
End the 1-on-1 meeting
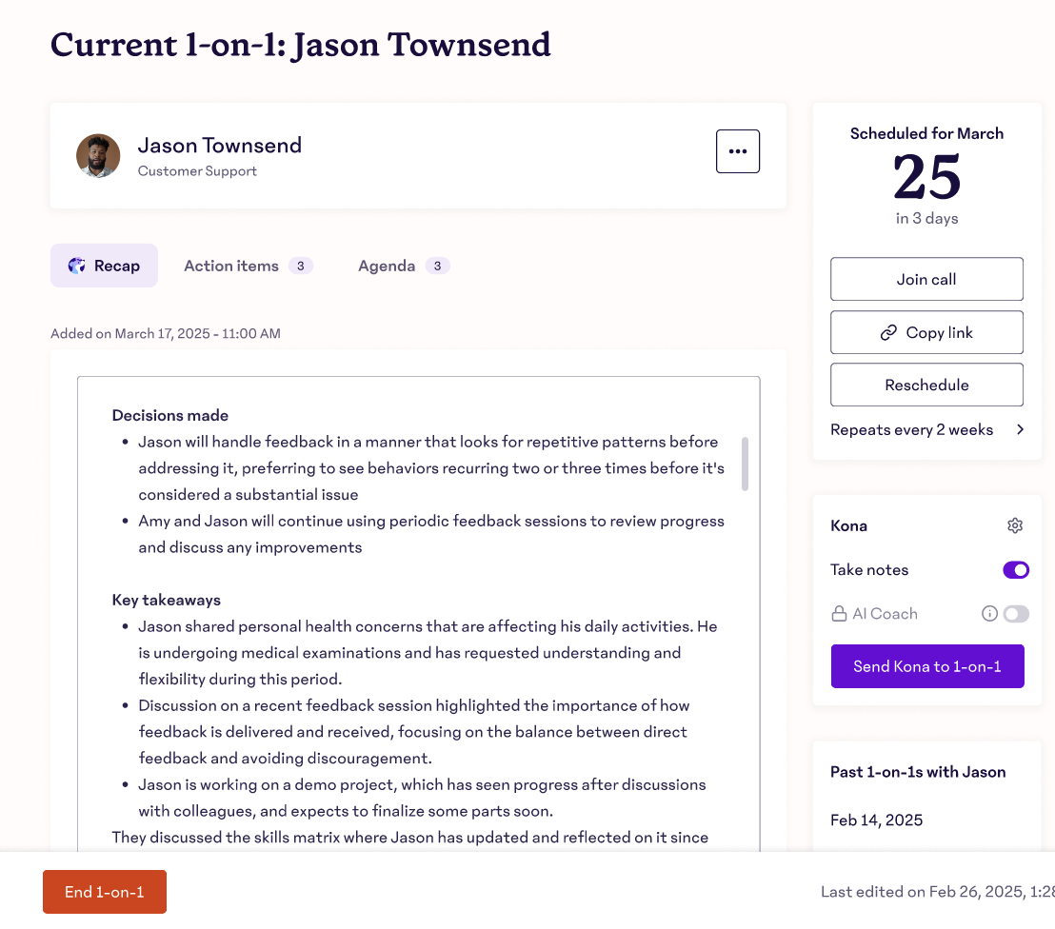pyautogui.click(x=105, y=892)
